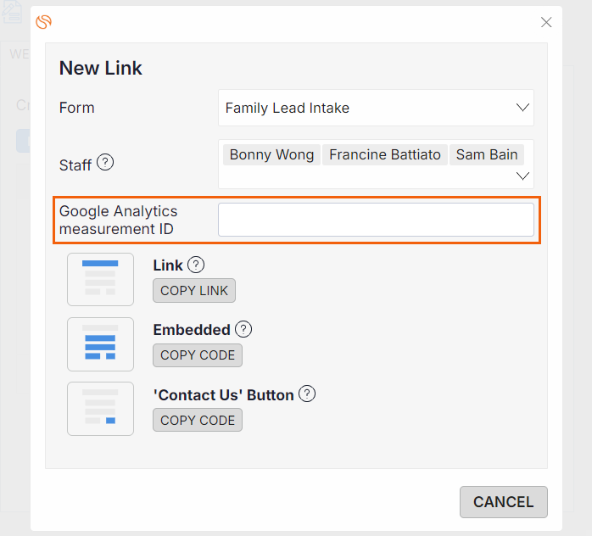This screenshot has width=592, height=536.
Task: Expand the Form dropdown chevron
Action: pyautogui.click(x=522, y=108)
